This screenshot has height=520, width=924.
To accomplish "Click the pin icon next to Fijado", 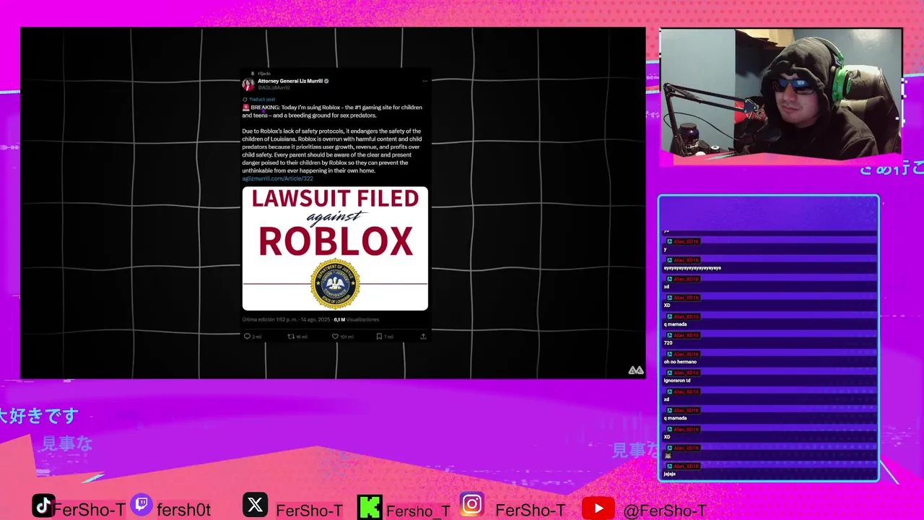I will (253, 74).
